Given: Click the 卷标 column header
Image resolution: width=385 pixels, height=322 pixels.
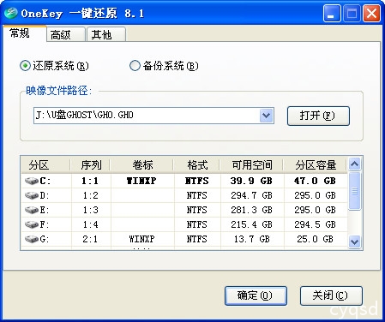Looking at the screenshot, I should [x=142, y=165].
